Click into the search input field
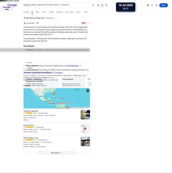This screenshot has height=173, width=172. pos(57,5)
